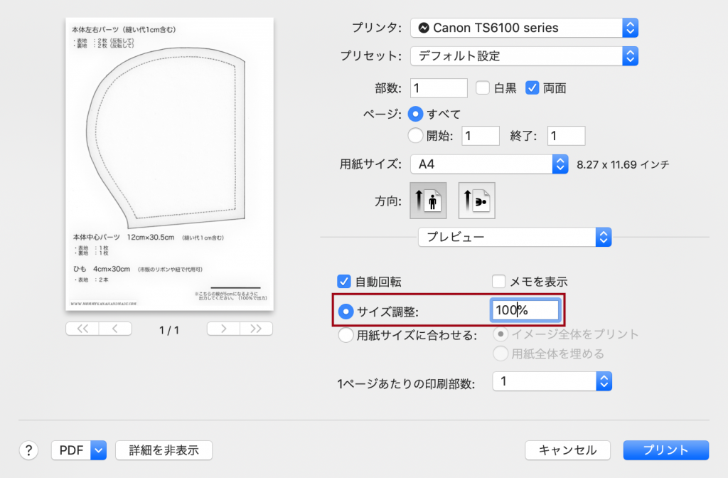Open the PDF export menu
This screenshot has height=478, width=728.
tap(78, 450)
